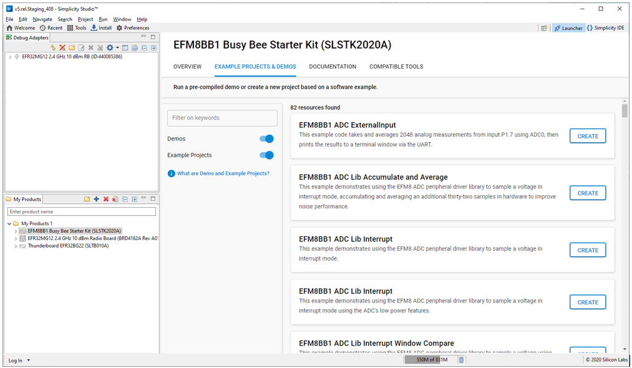Create ADC Lib Interrupt low power project
Viewport: 632px width, 368px height.
588,303
